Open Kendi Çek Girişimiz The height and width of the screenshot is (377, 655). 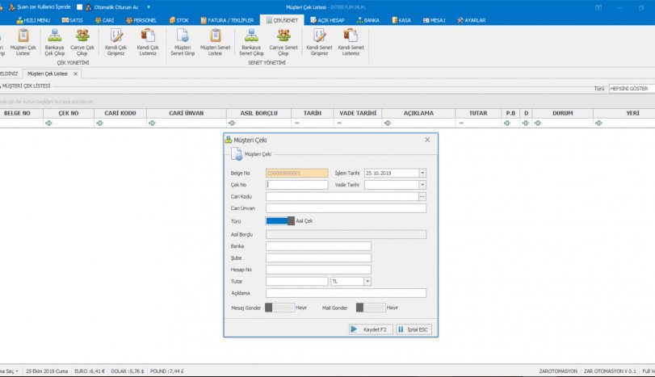(115, 41)
